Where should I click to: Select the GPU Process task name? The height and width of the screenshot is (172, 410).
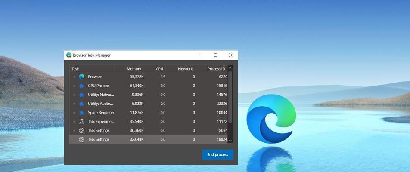coord(99,86)
